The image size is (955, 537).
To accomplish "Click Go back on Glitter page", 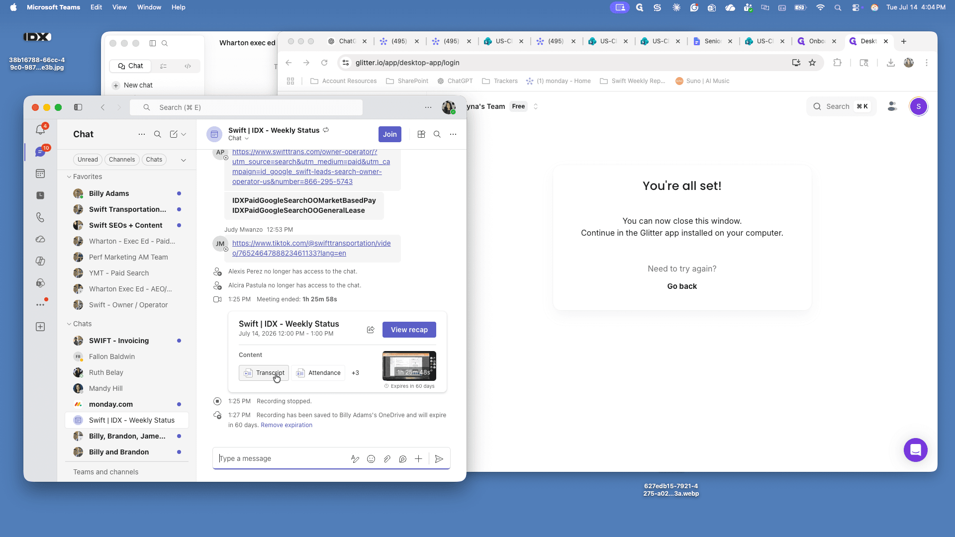I will [x=682, y=286].
